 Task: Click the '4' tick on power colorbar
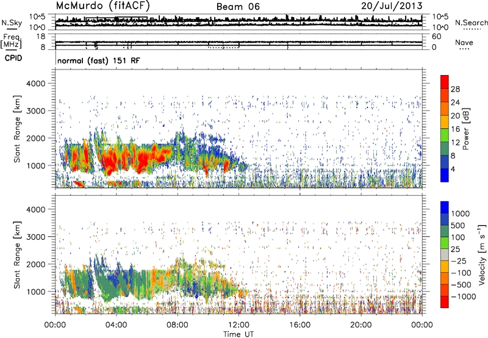tap(453, 169)
